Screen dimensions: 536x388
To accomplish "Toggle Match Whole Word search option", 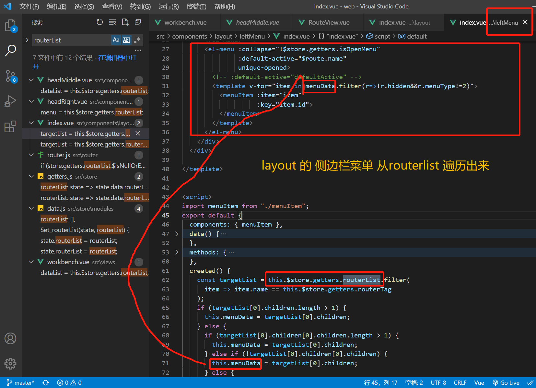I will pos(126,40).
